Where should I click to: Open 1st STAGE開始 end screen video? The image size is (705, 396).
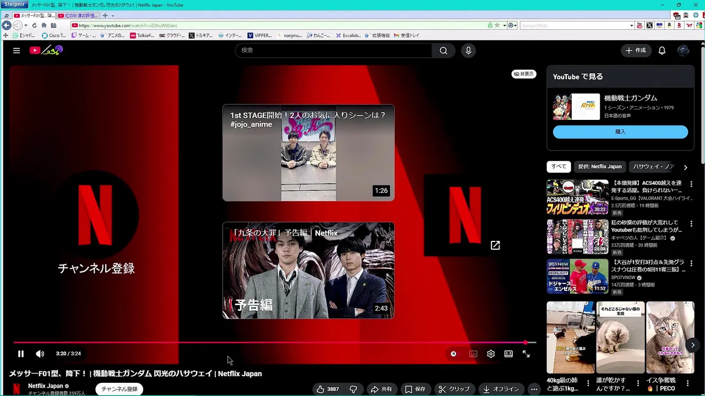308,153
